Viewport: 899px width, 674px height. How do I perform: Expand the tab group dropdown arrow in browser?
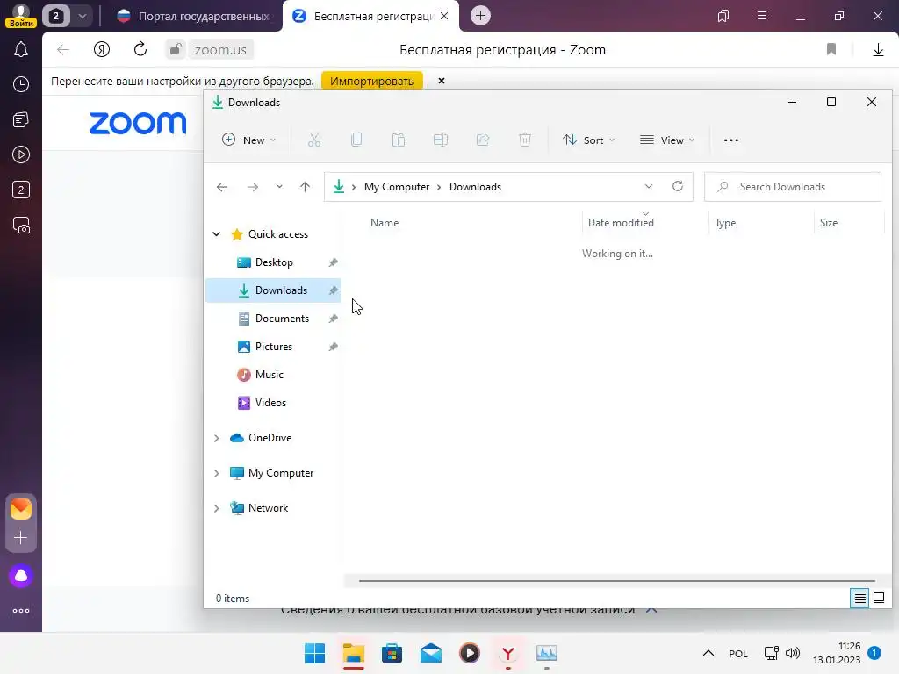82,16
